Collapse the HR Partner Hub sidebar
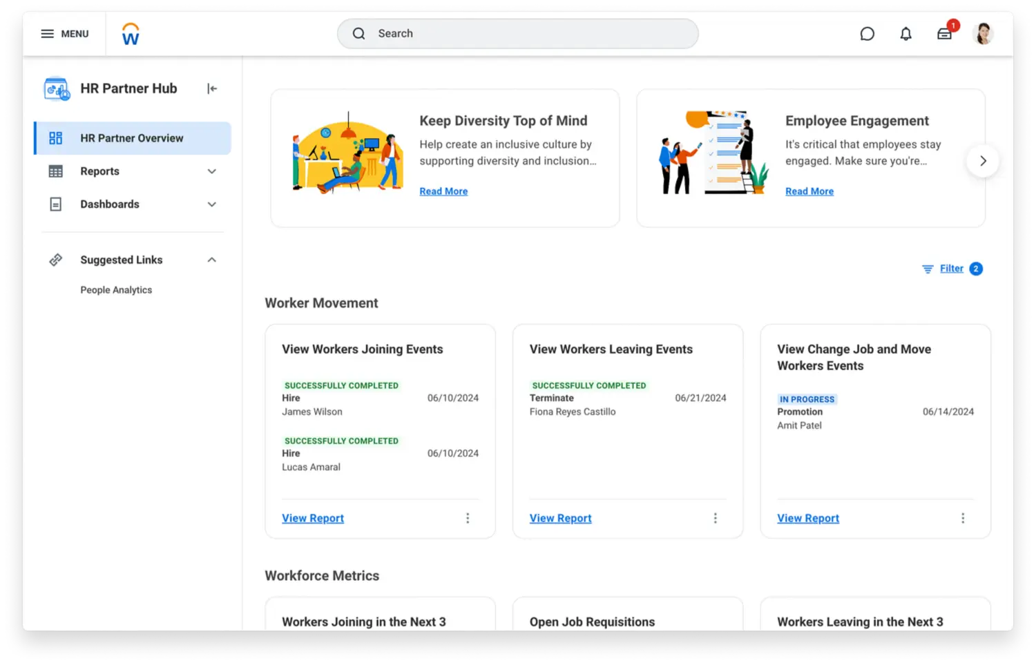The height and width of the screenshot is (665, 1036). coord(211,88)
